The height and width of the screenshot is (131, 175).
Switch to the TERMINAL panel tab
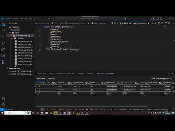[x=81, y=74]
